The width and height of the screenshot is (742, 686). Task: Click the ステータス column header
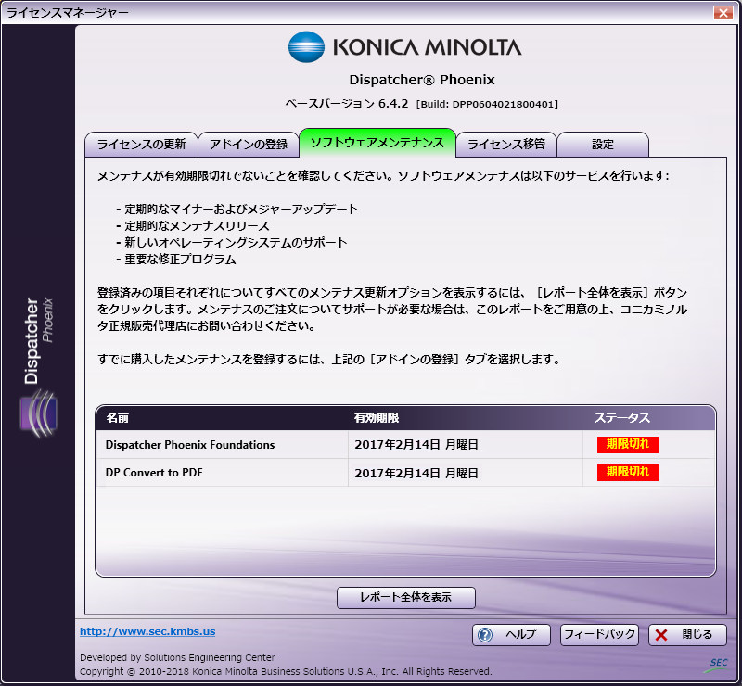pos(622,418)
